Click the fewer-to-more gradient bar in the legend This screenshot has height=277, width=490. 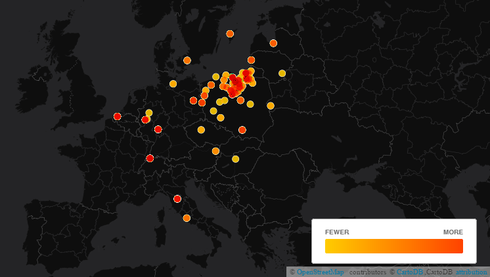point(393,246)
